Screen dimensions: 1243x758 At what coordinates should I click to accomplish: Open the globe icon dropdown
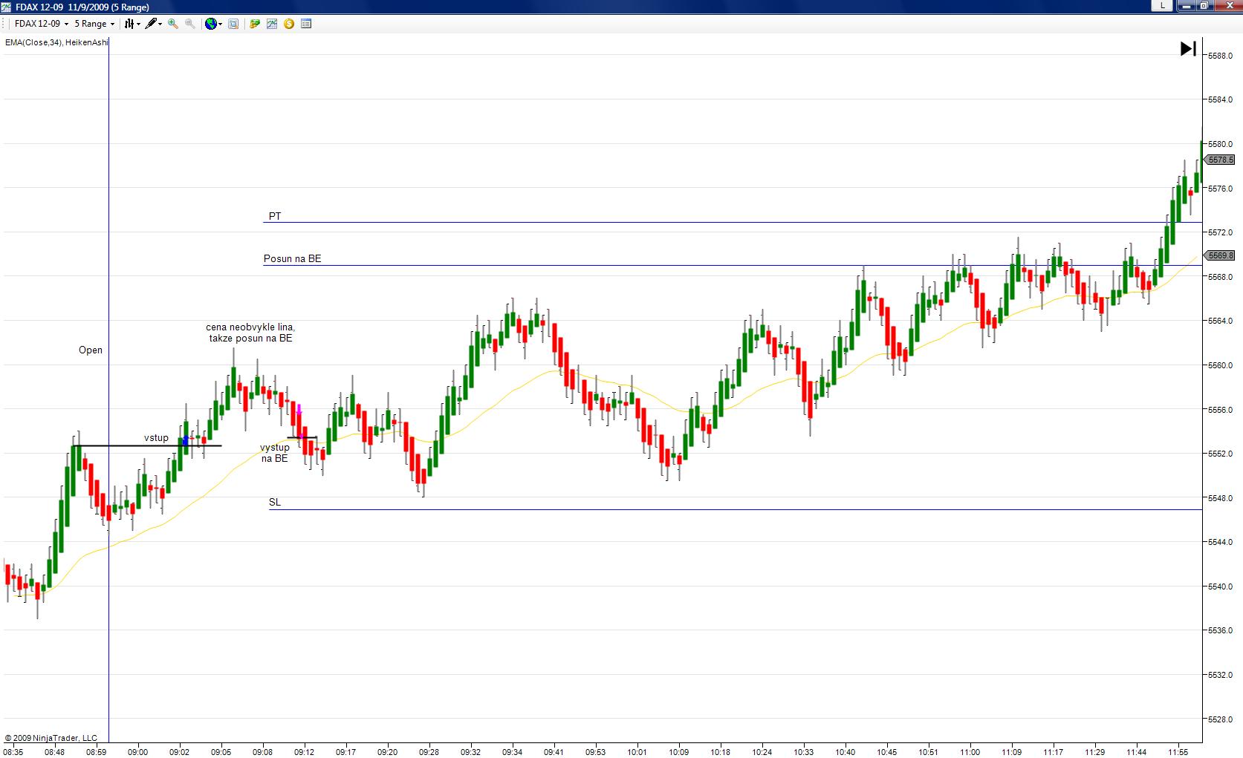tap(214, 24)
